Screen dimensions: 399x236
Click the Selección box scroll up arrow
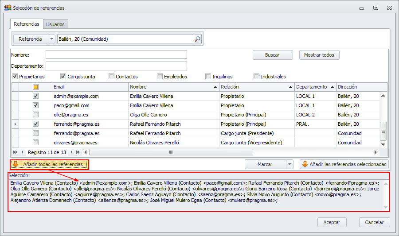click(386, 183)
